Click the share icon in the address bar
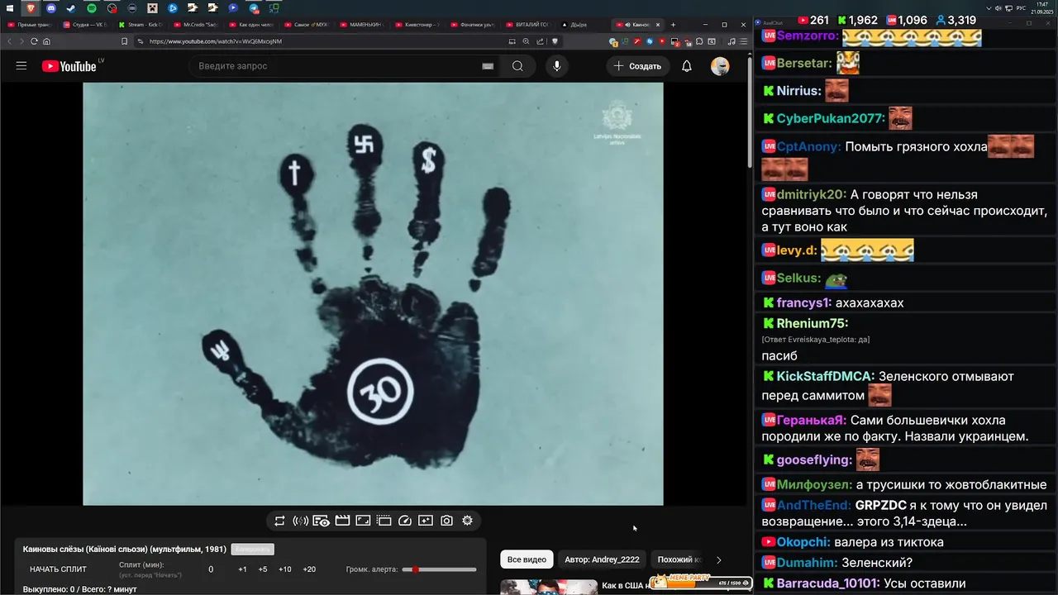The width and height of the screenshot is (1058, 595). tap(540, 41)
